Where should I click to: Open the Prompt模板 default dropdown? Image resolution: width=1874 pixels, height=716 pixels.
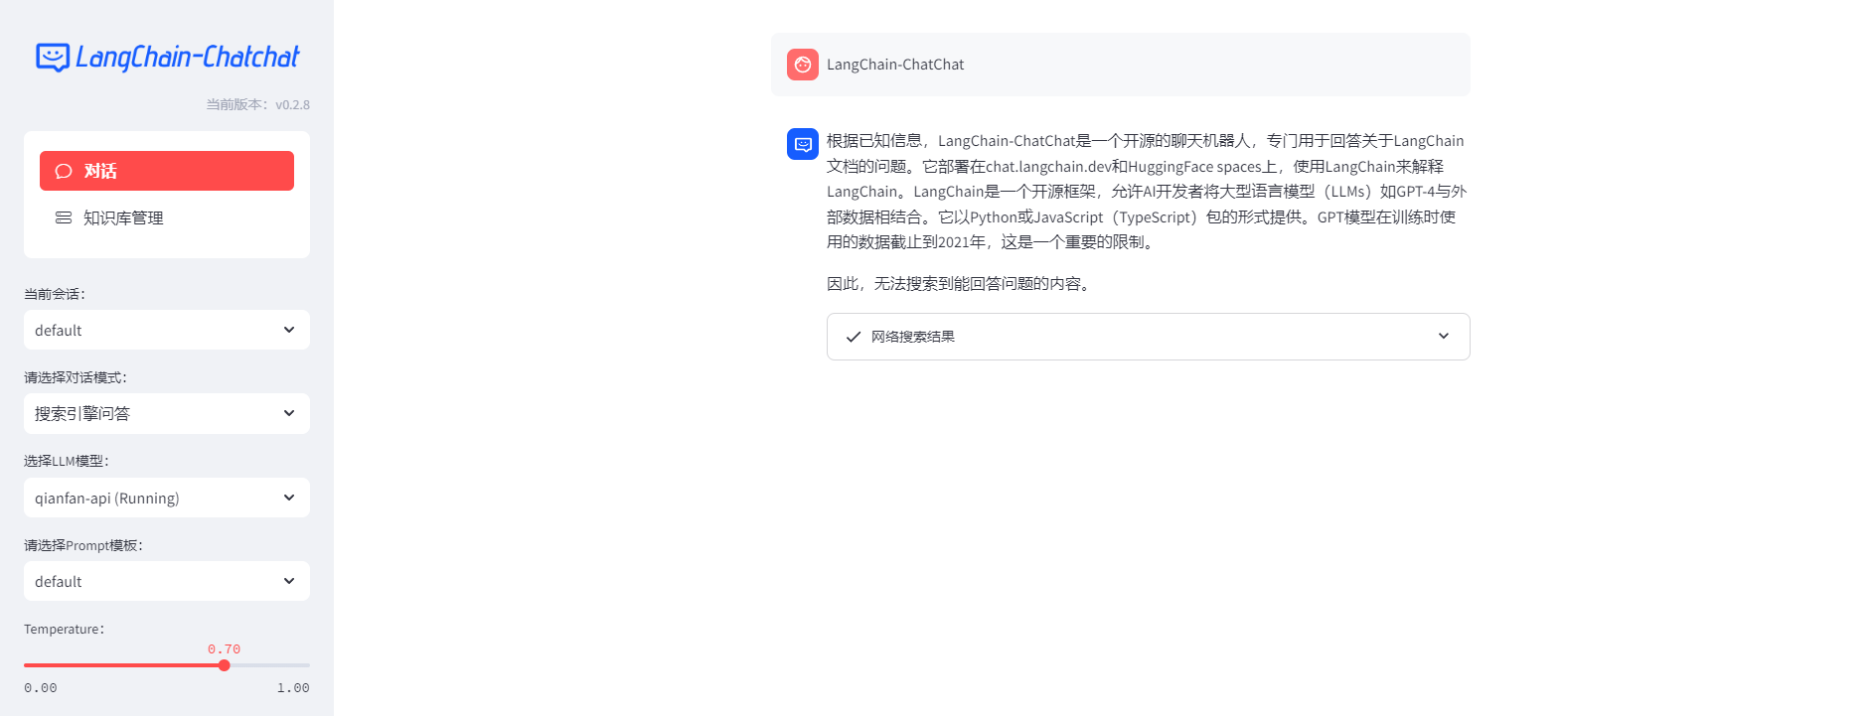pos(167,581)
